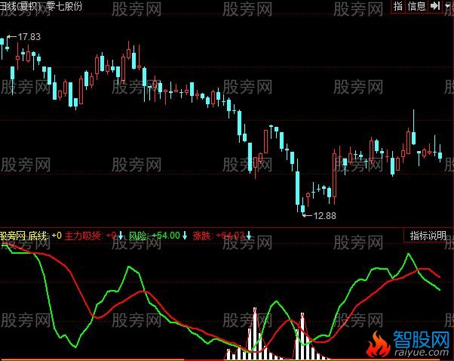Open the 指标说明 indicator description
454x361 pixels.
click(x=428, y=236)
